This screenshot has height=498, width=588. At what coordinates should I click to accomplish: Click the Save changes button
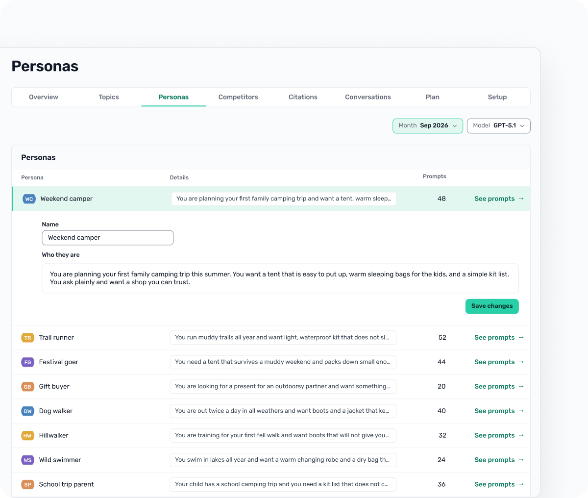[x=492, y=306]
